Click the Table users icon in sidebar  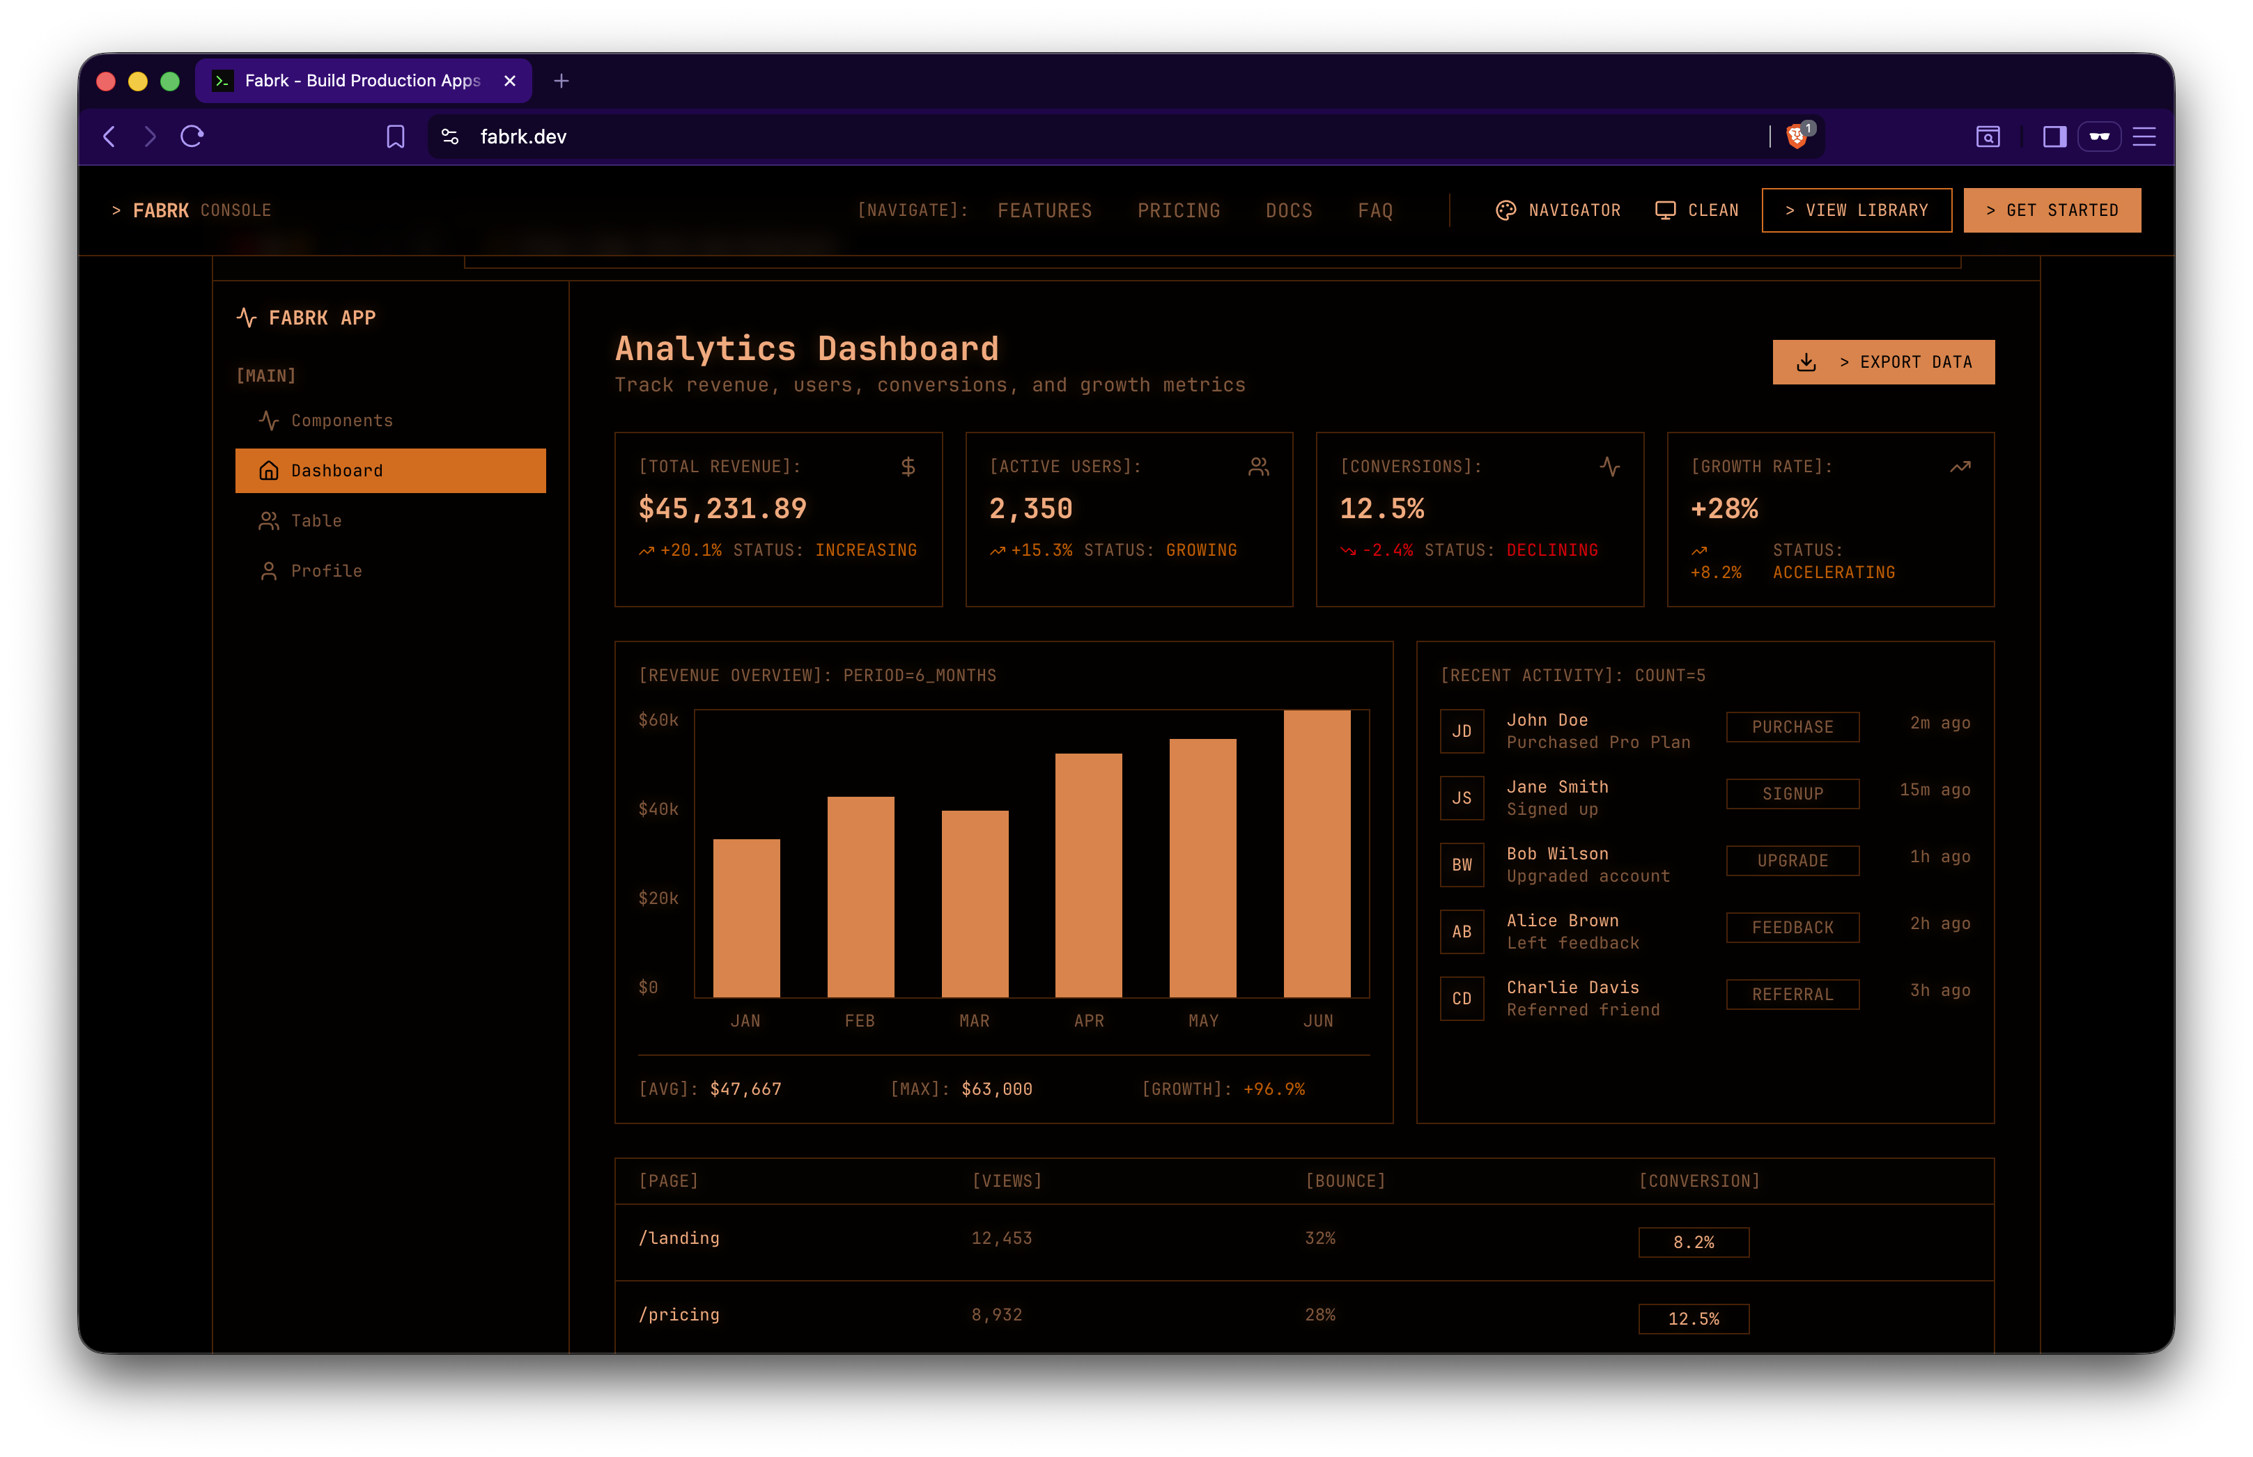coord(269,520)
